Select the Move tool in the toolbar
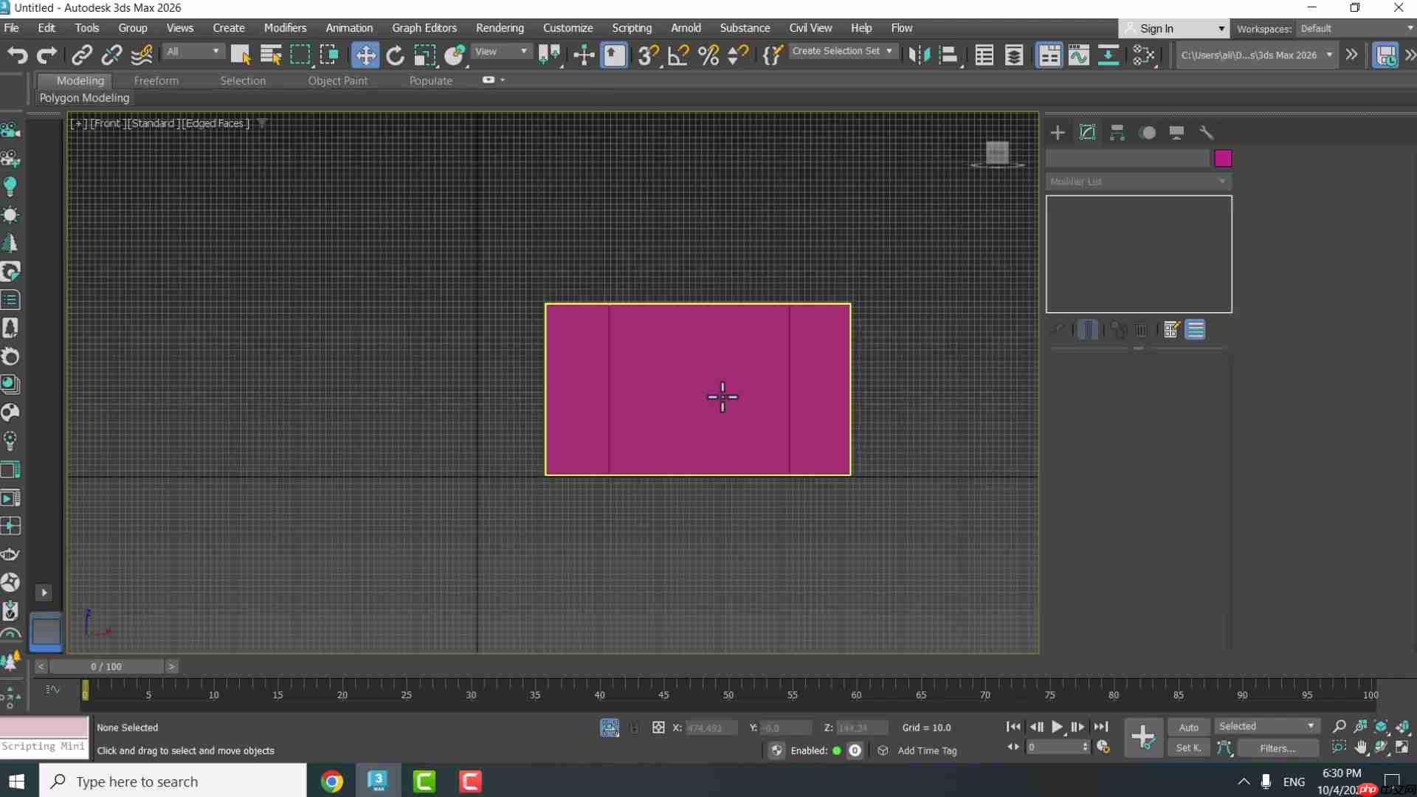Viewport: 1417px width, 797px height. pos(365,55)
